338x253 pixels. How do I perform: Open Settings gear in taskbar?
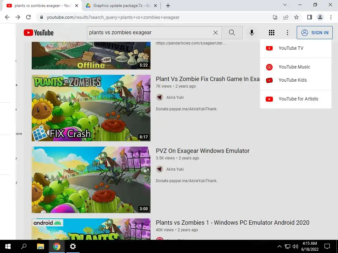click(x=73, y=246)
